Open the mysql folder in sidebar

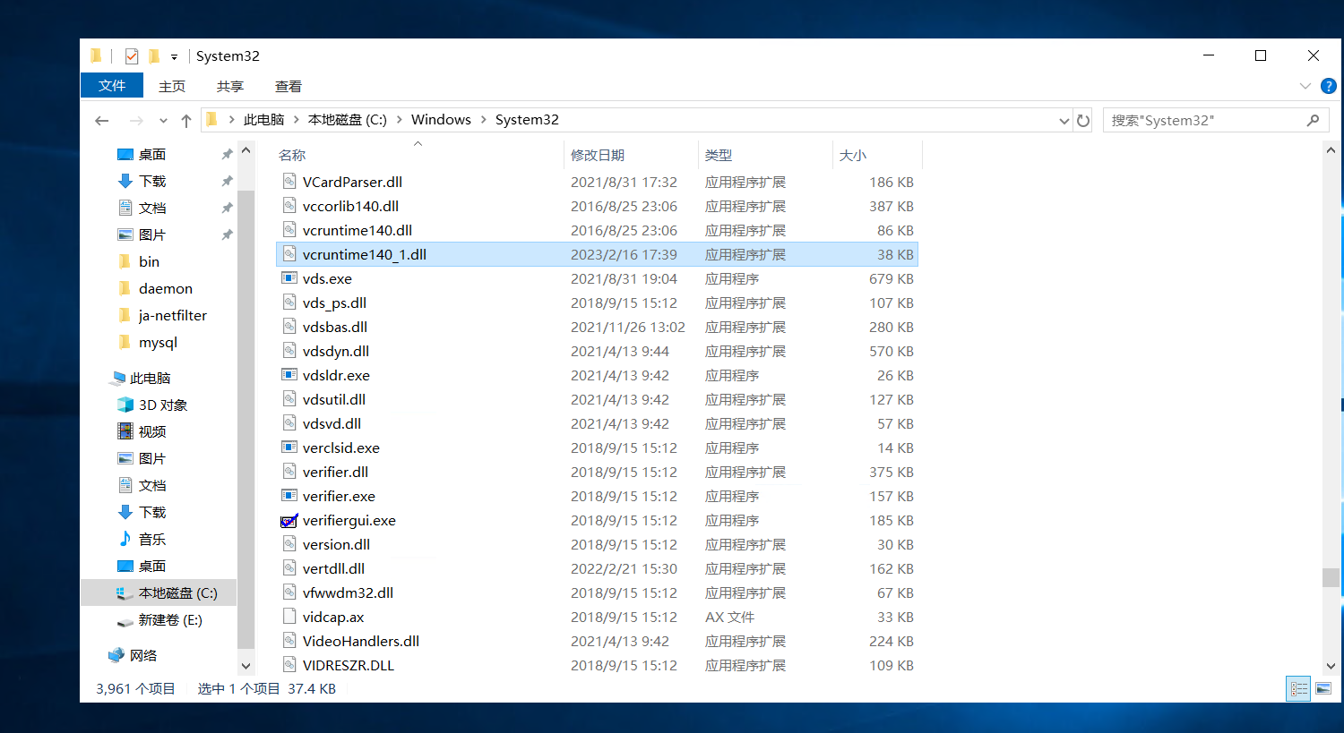click(158, 343)
